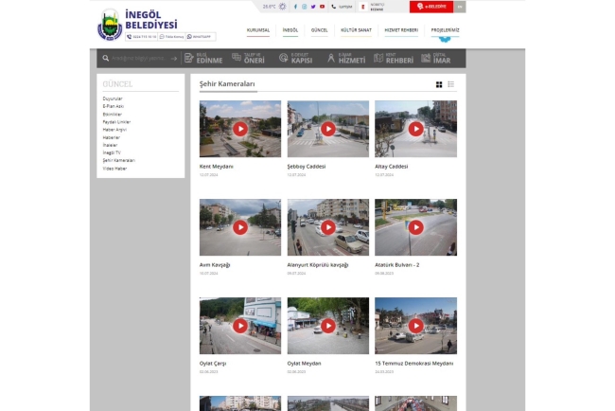
Task: Open the Video Haber sidebar link
Action: (114, 169)
